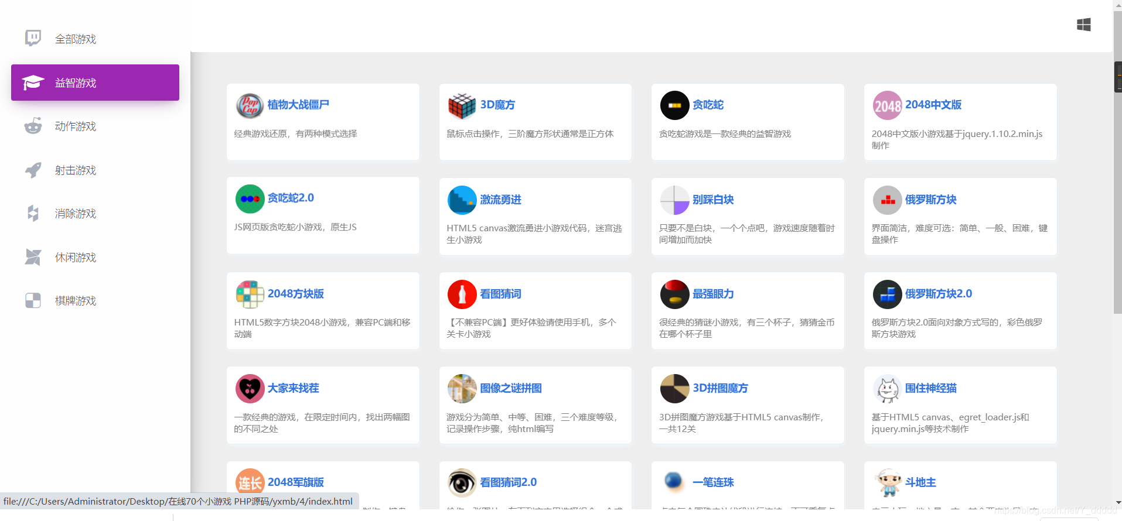Click the 3D拼图魔方 brown icon
This screenshot has height=521, width=1122.
(675, 389)
